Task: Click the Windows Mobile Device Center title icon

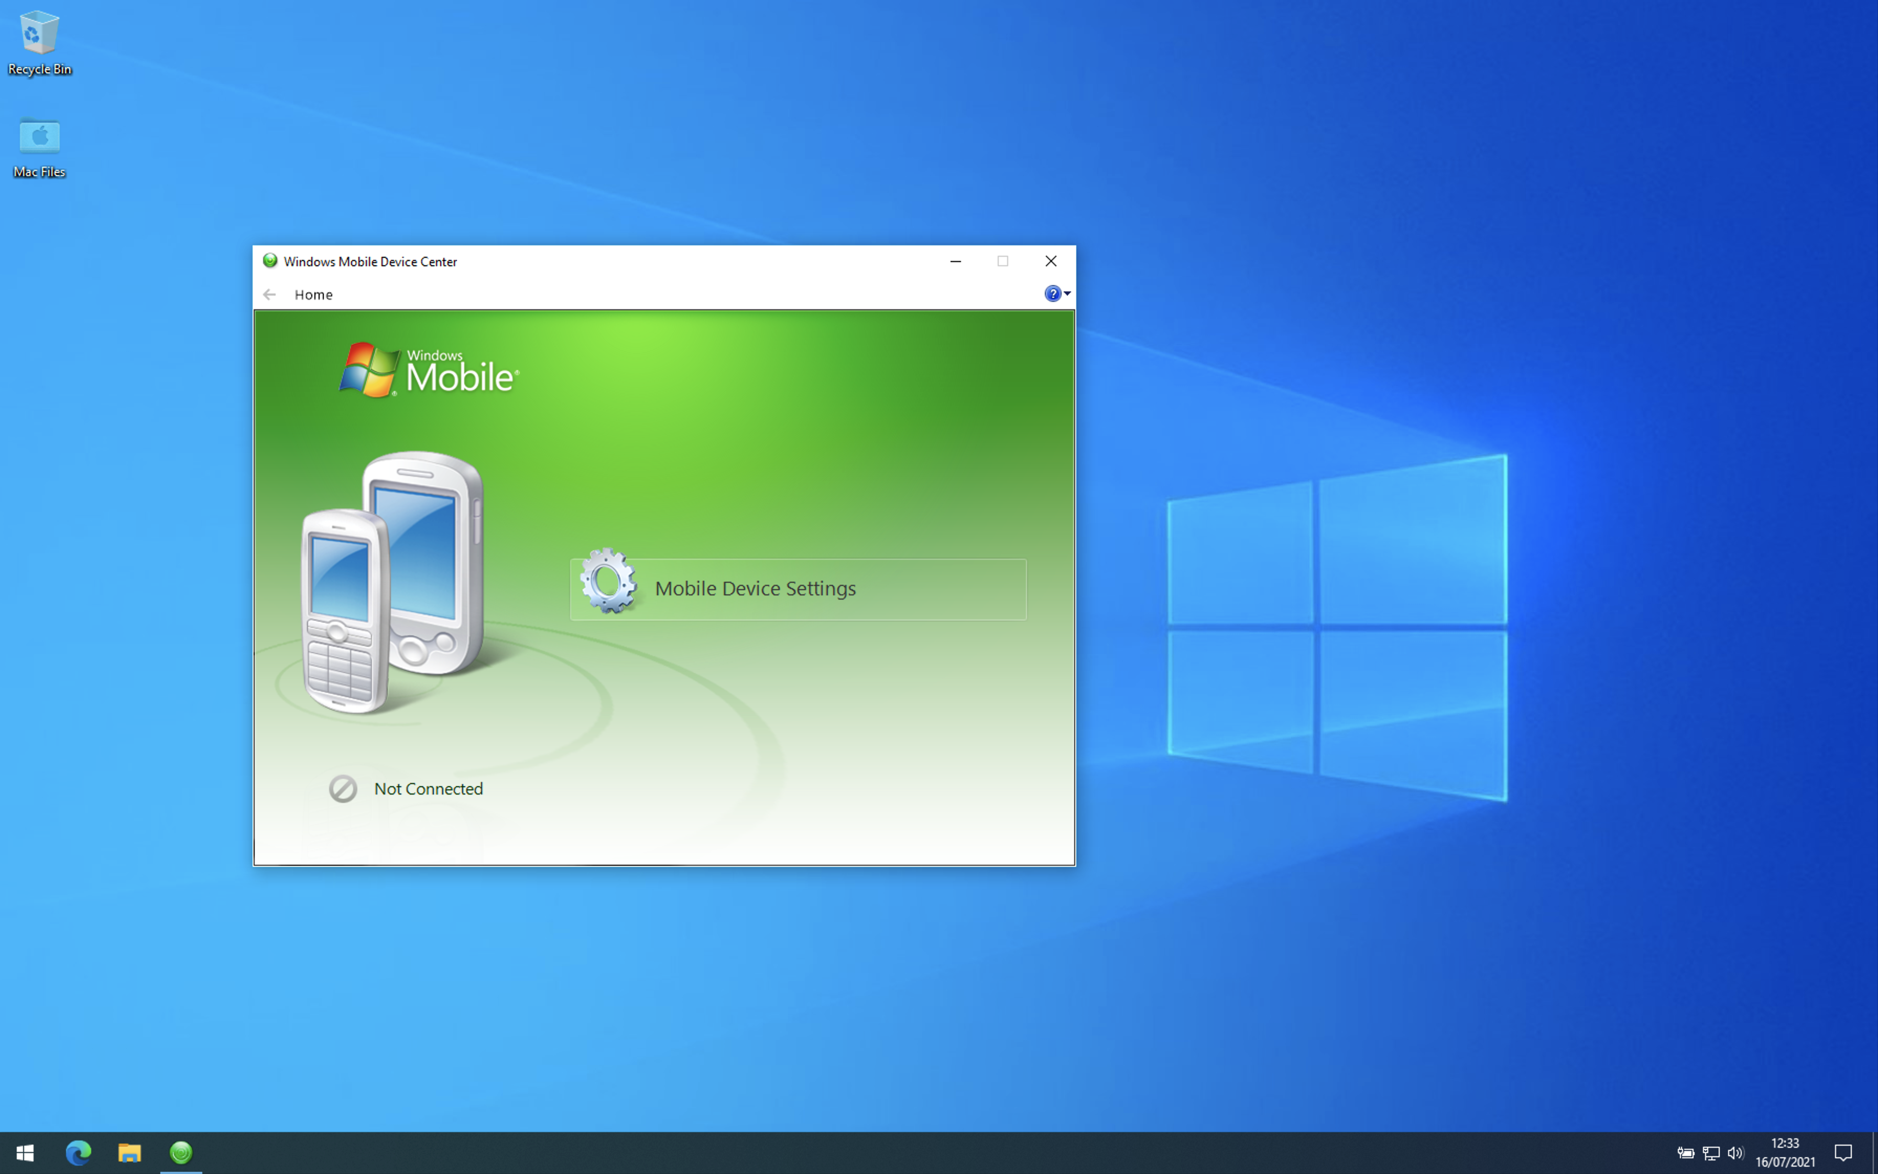Action: tap(270, 261)
